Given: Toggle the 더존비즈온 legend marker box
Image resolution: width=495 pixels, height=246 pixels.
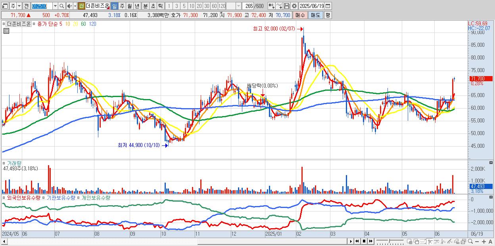Looking at the screenshot, I should pyautogui.click(x=4, y=24).
